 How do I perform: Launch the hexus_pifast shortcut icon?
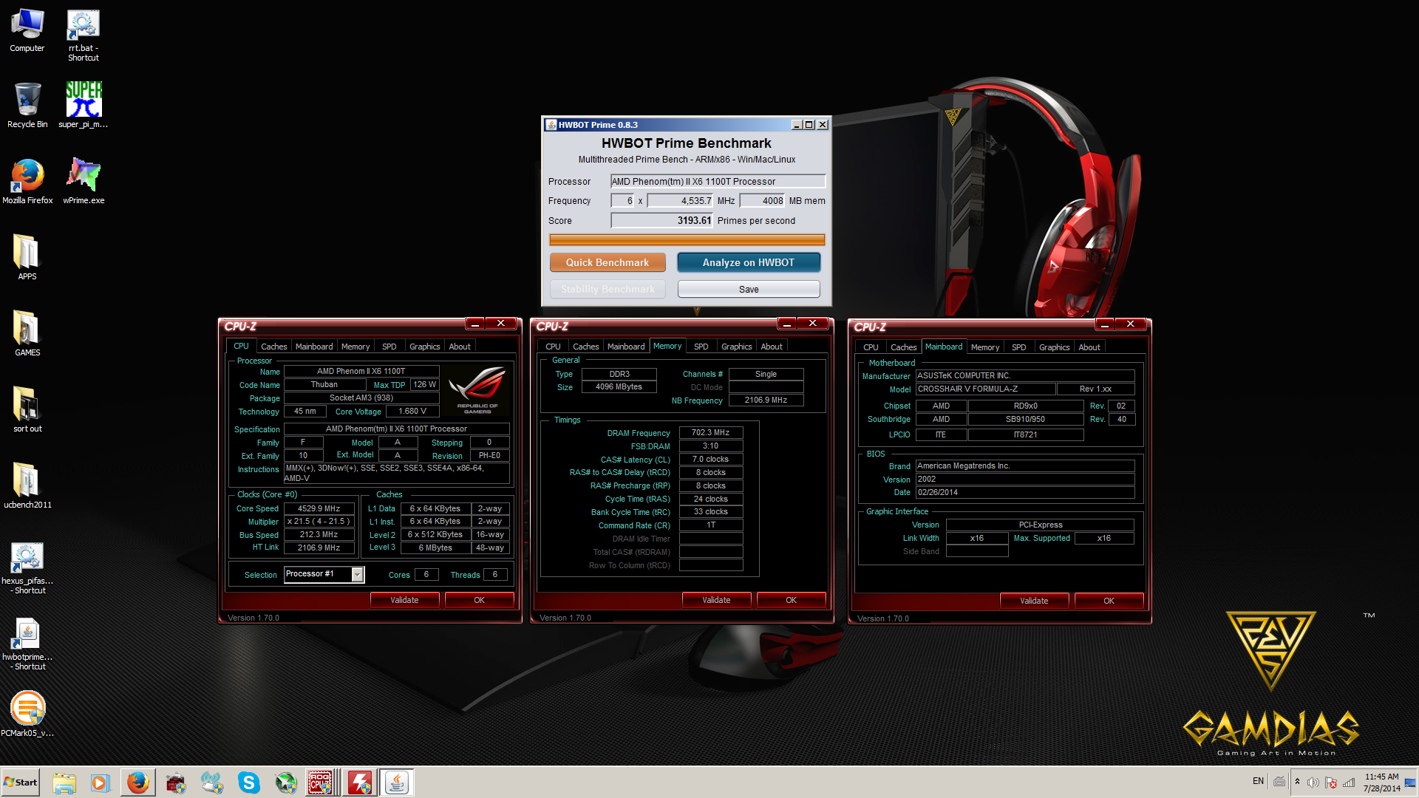27,567
